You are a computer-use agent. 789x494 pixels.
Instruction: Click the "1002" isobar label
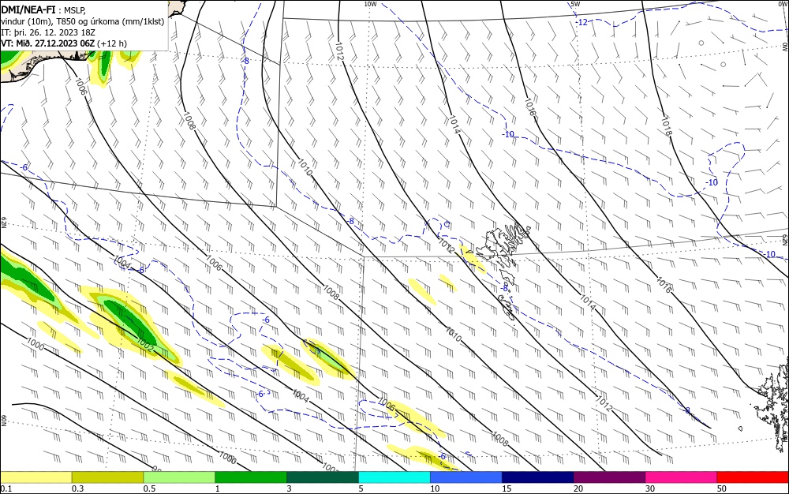click(x=145, y=344)
